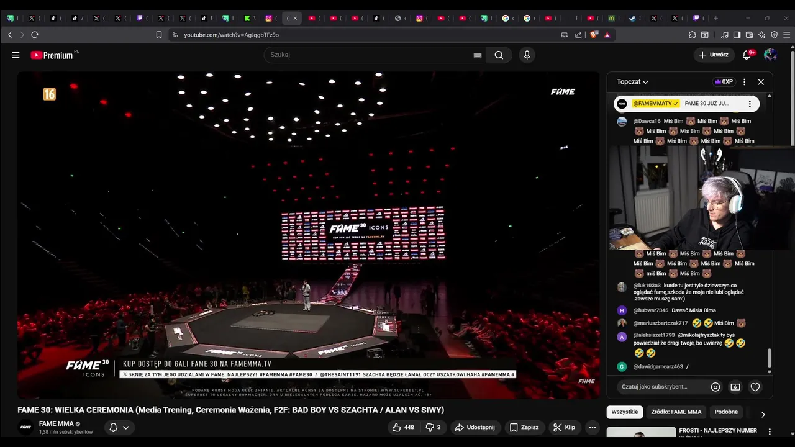Screen dimensions: 795x447
Task: Bookmark this page in address bar
Action: (159, 35)
